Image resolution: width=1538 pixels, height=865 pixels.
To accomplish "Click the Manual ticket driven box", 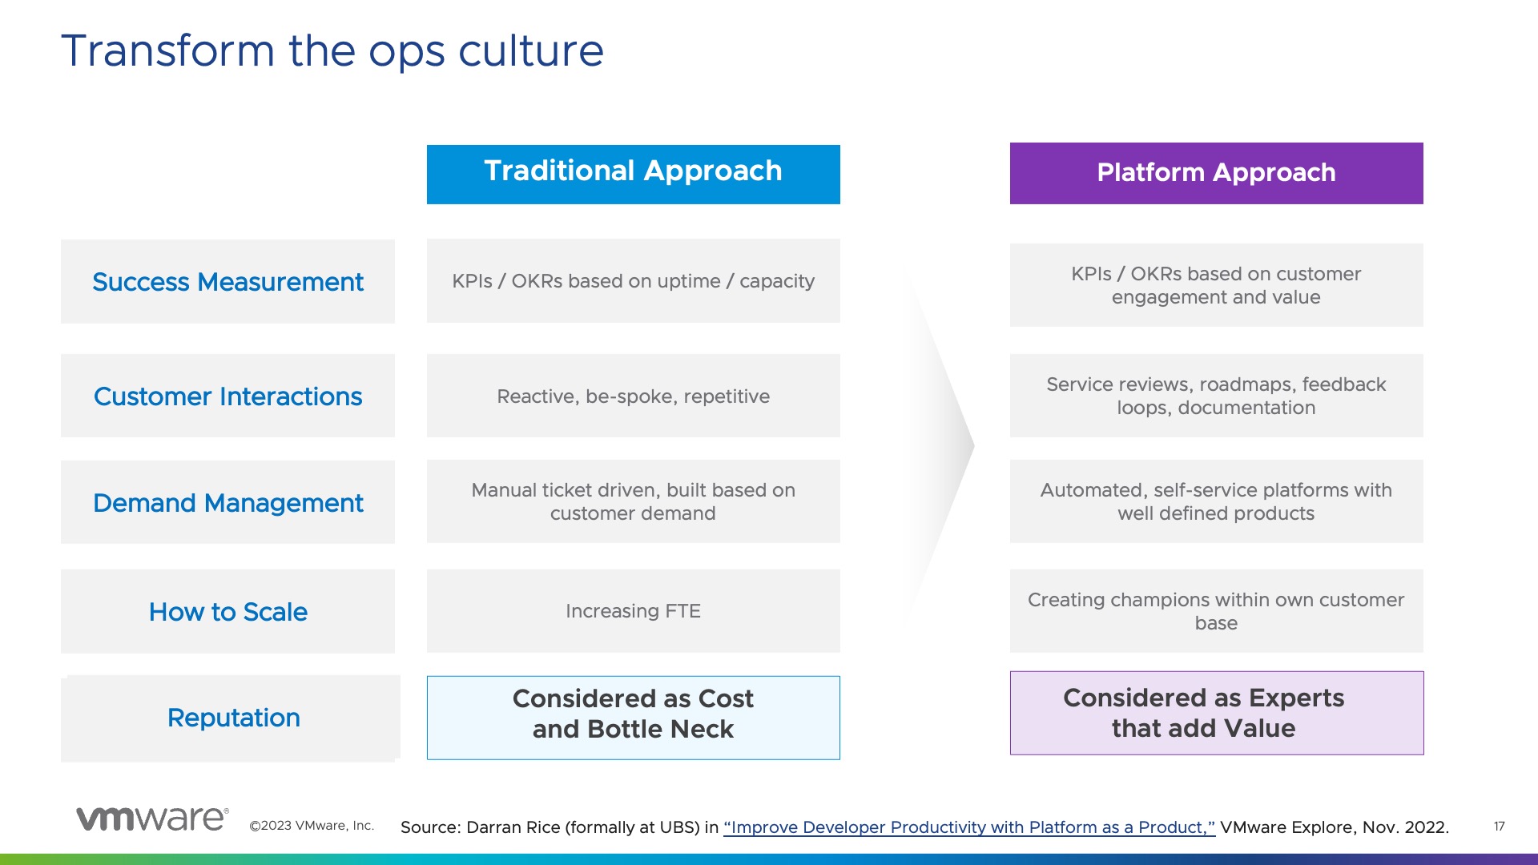I will [633, 501].
